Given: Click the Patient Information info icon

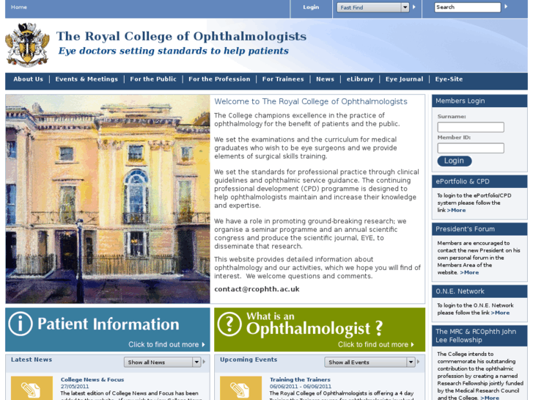Looking at the screenshot, I should click(x=21, y=324).
